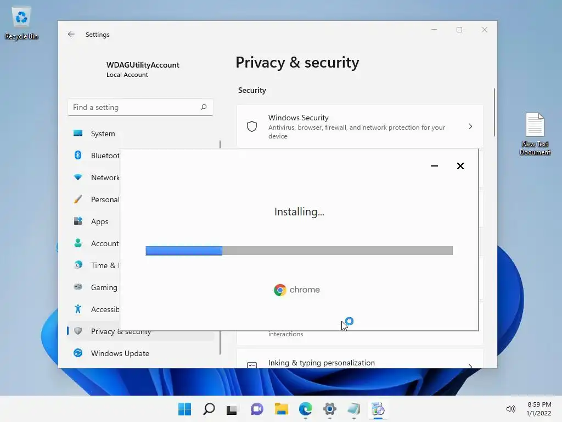The height and width of the screenshot is (422, 562).
Task: Open the clock showing 8:59 PM
Action: point(539,409)
